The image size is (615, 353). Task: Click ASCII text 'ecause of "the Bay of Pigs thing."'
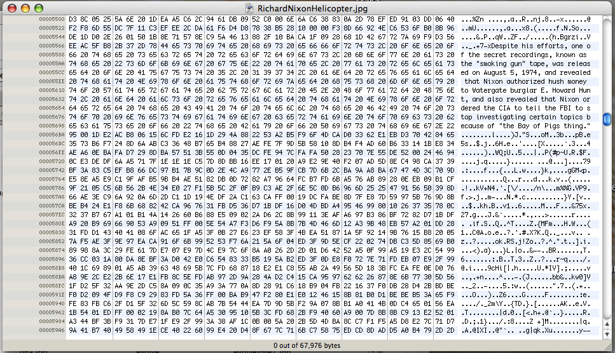point(525,126)
